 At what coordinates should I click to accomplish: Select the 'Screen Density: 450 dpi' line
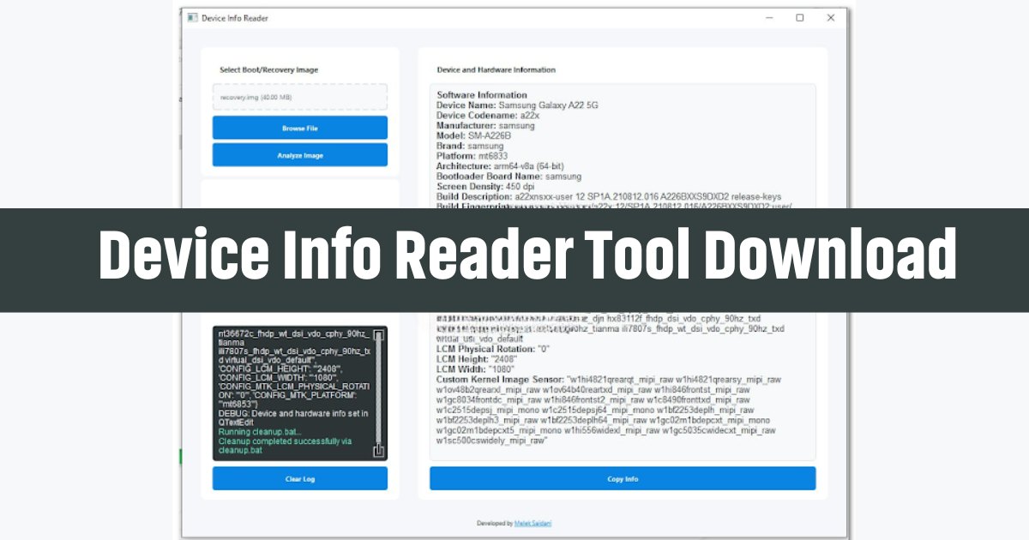click(x=486, y=187)
